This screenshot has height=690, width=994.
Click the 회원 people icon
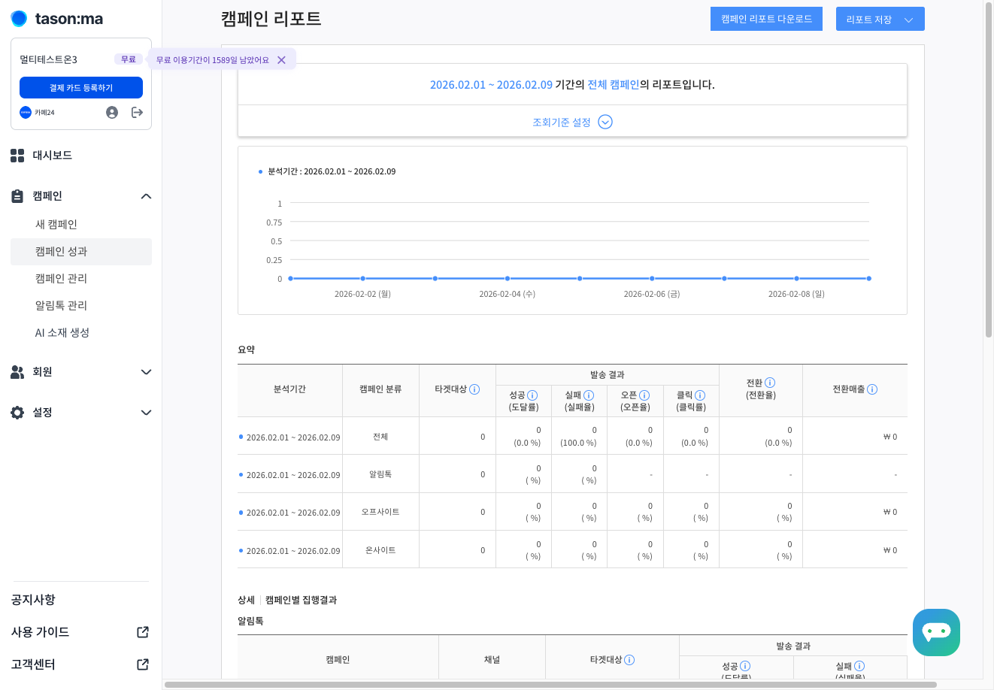tap(17, 372)
